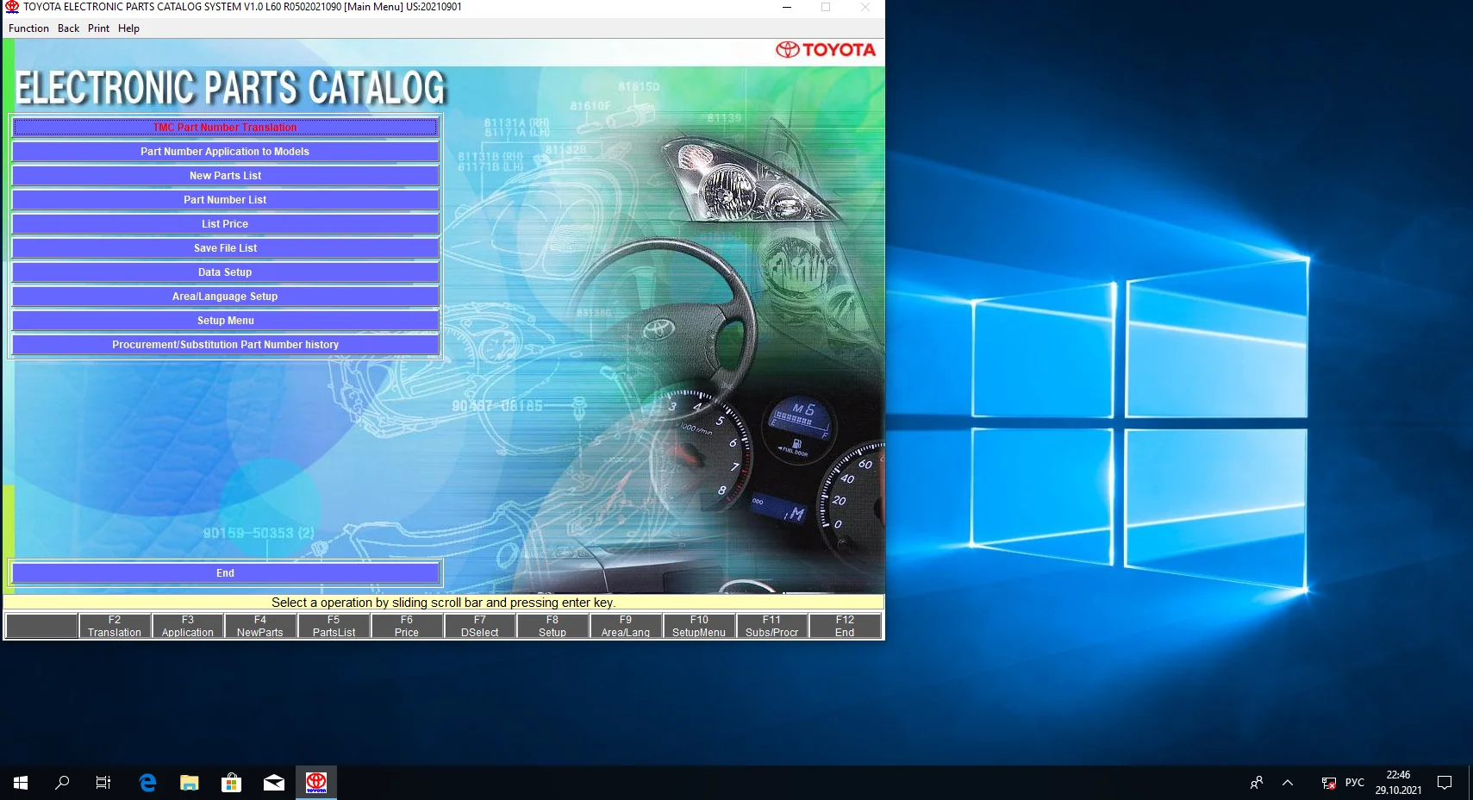Click F11 Subs/Procr function key
This screenshot has width=1473, height=800.
(x=771, y=626)
